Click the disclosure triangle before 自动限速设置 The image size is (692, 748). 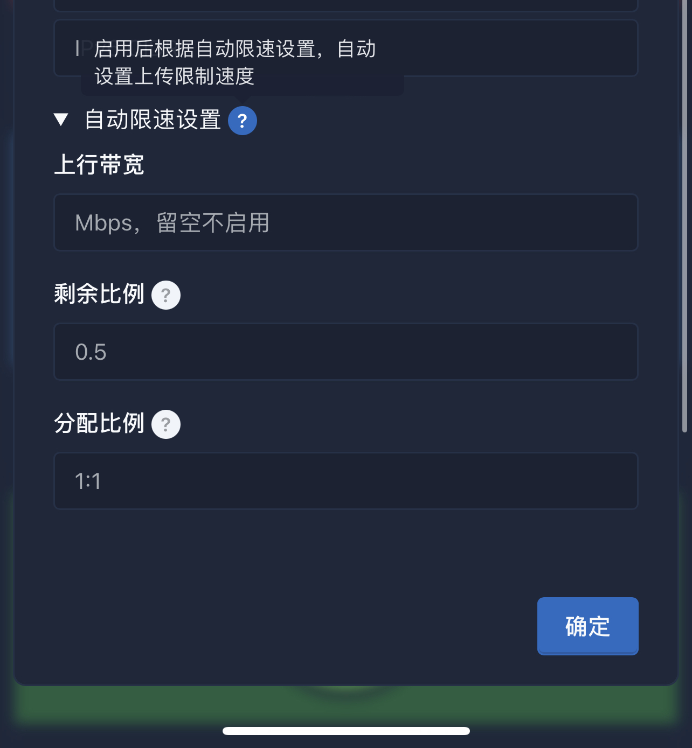(x=60, y=120)
